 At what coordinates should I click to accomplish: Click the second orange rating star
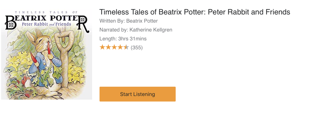(108, 47)
